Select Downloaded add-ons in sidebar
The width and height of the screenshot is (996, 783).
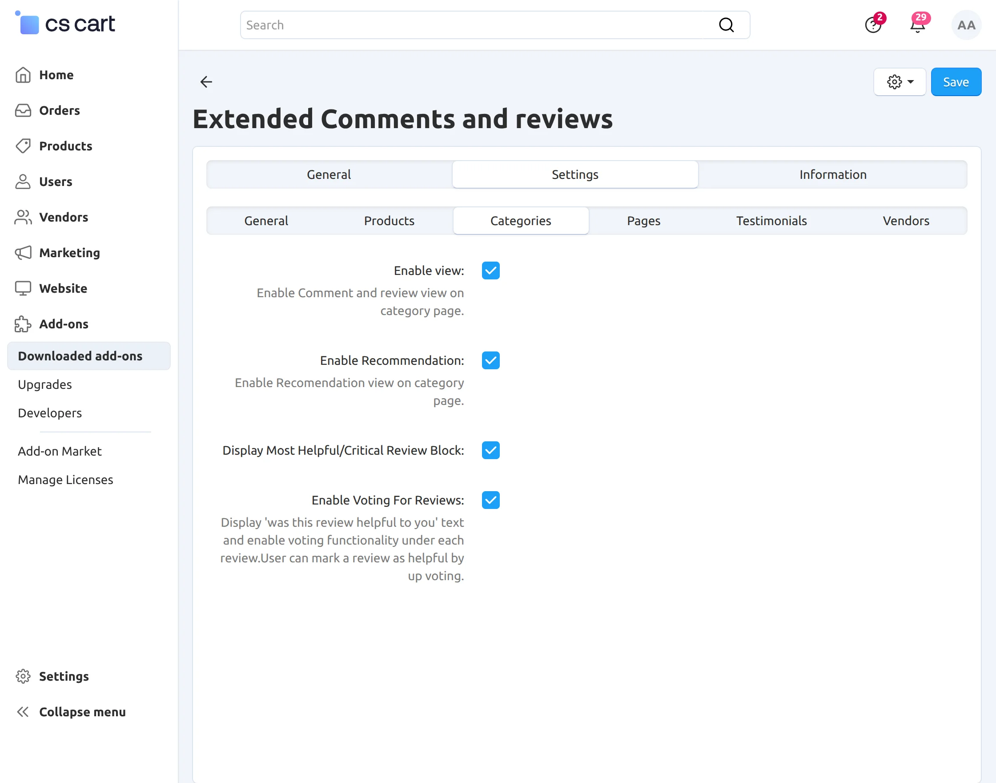(x=89, y=356)
